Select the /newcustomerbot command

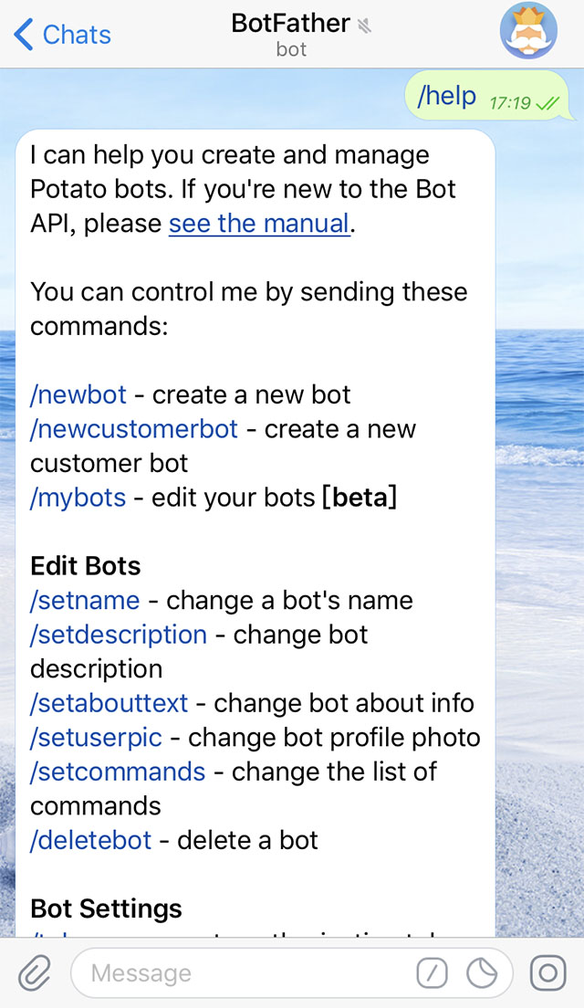click(x=134, y=429)
